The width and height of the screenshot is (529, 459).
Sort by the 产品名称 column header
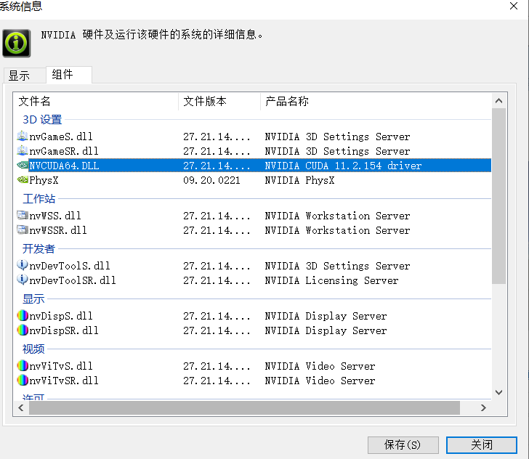376,101
